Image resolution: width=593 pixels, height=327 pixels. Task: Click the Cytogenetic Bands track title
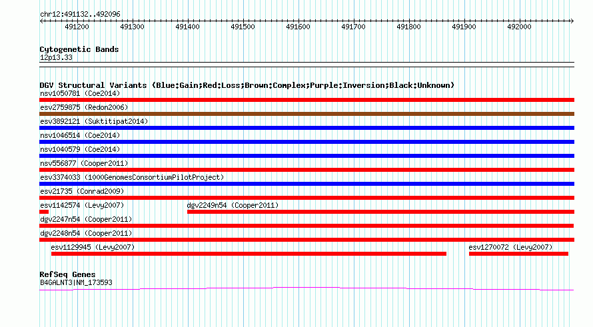tap(79, 49)
